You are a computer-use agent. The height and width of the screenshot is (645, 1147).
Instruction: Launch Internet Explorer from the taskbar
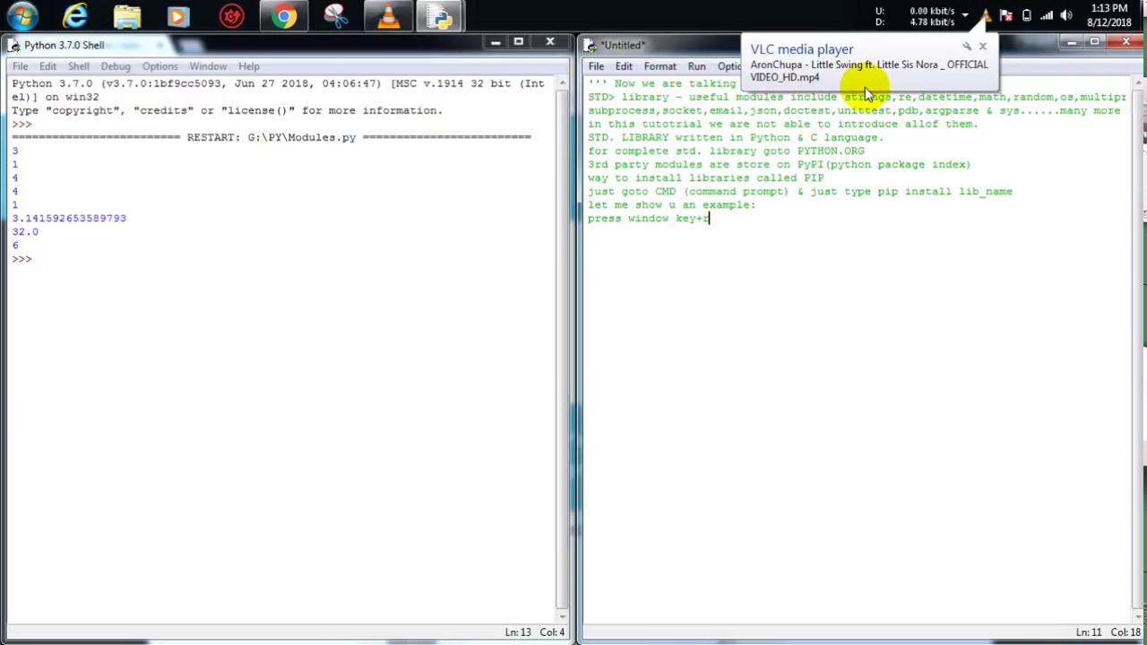[x=76, y=16]
